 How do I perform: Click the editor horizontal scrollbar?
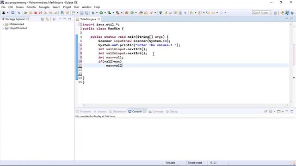tap(185, 105)
